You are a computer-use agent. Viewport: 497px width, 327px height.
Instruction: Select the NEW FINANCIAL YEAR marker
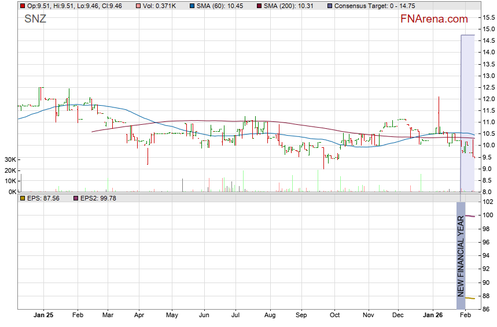click(461, 254)
